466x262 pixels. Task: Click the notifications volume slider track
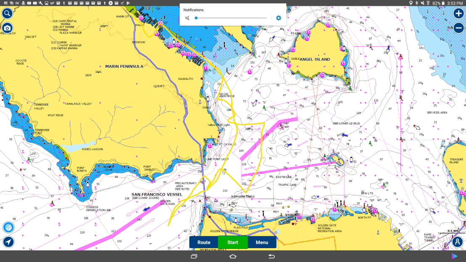(231, 18)
